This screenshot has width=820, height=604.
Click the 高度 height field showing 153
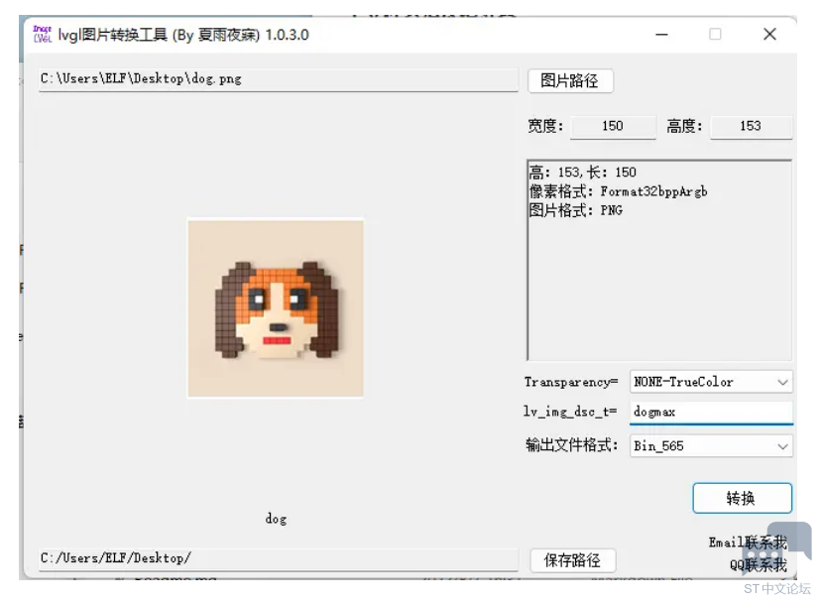[751, 126]
